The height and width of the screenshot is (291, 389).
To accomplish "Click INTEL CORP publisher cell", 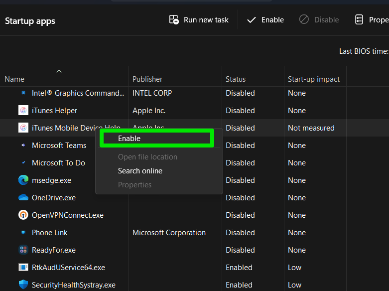I will coord(152,93).
